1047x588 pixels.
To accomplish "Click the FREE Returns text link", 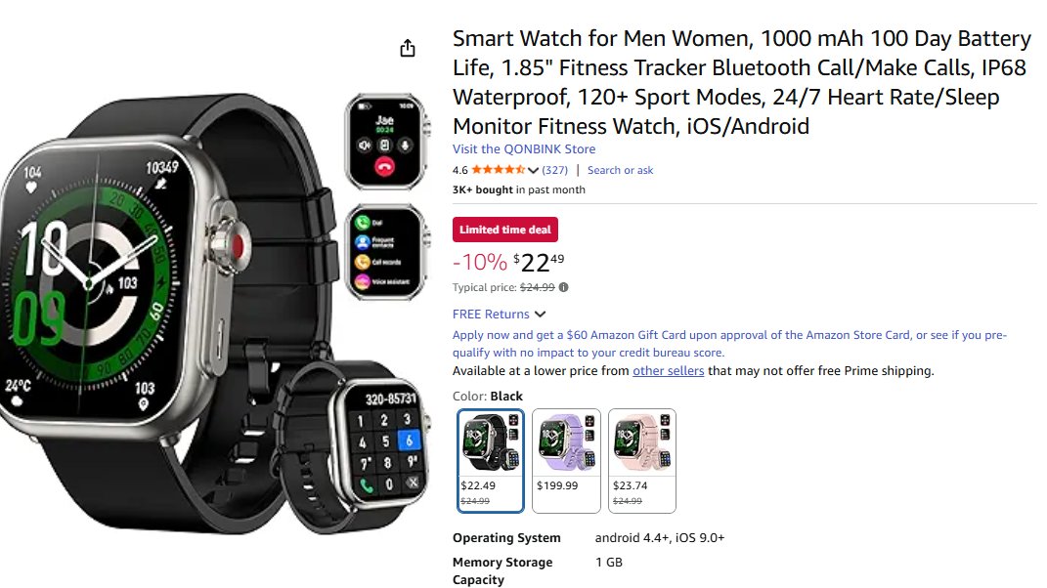I will pyautogui.click(x=491, y=314).
